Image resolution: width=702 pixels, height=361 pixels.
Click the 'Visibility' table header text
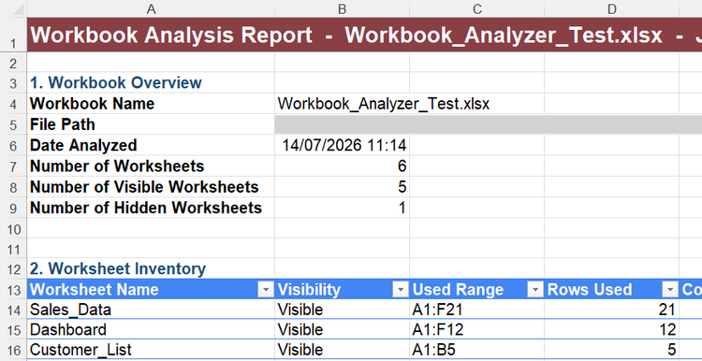[309, 289]
